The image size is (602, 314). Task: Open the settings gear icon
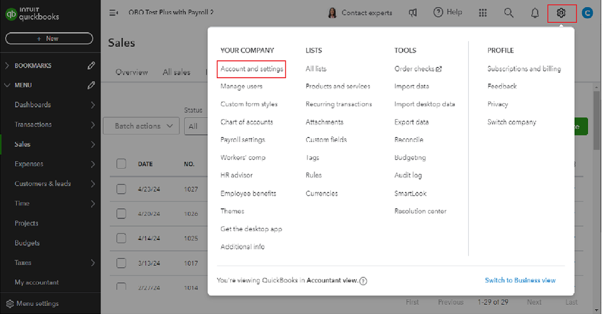pyautogui.click(x=562, y=13)
